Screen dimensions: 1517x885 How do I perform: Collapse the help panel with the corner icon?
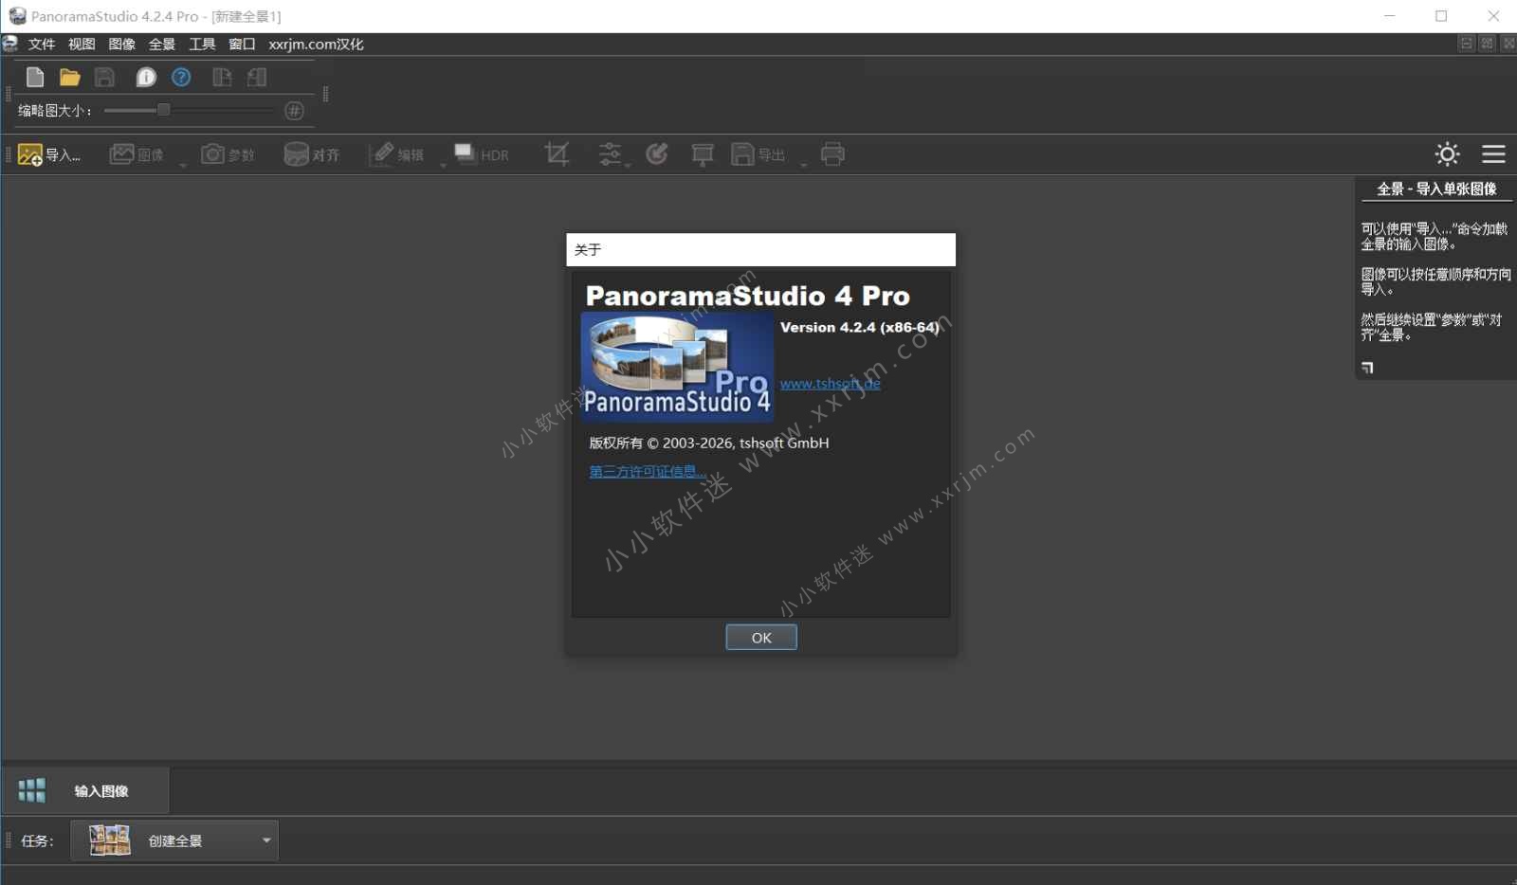(x=1367, y=368)
